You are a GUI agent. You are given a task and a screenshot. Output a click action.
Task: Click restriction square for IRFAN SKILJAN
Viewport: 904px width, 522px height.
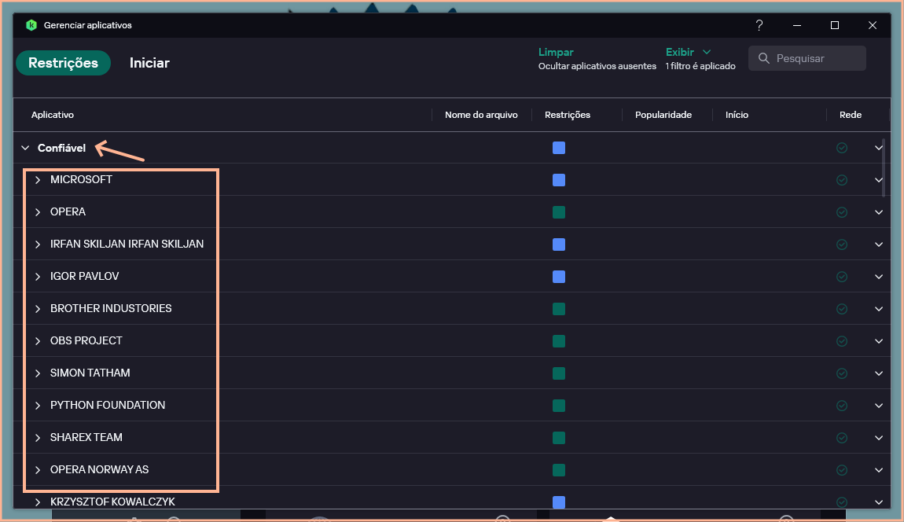pyautogui.click(x=559, y=244)
